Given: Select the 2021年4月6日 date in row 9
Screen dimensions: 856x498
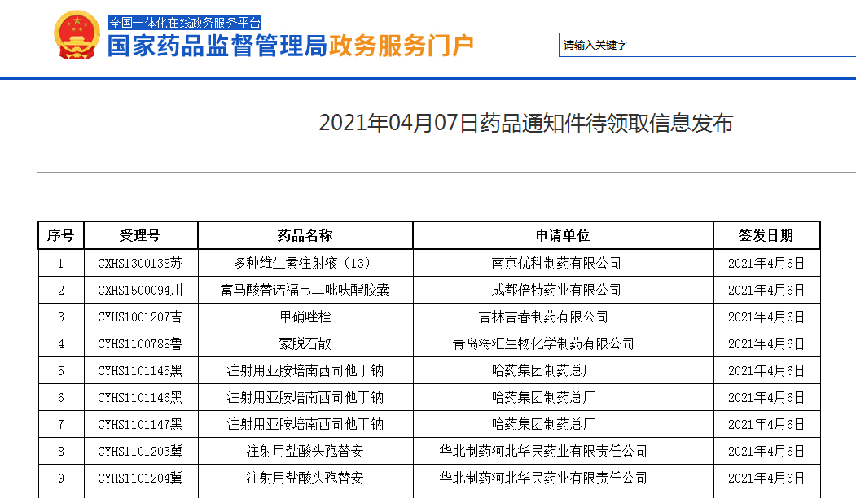Looking at the screenshot, I should tap(766, 478).
